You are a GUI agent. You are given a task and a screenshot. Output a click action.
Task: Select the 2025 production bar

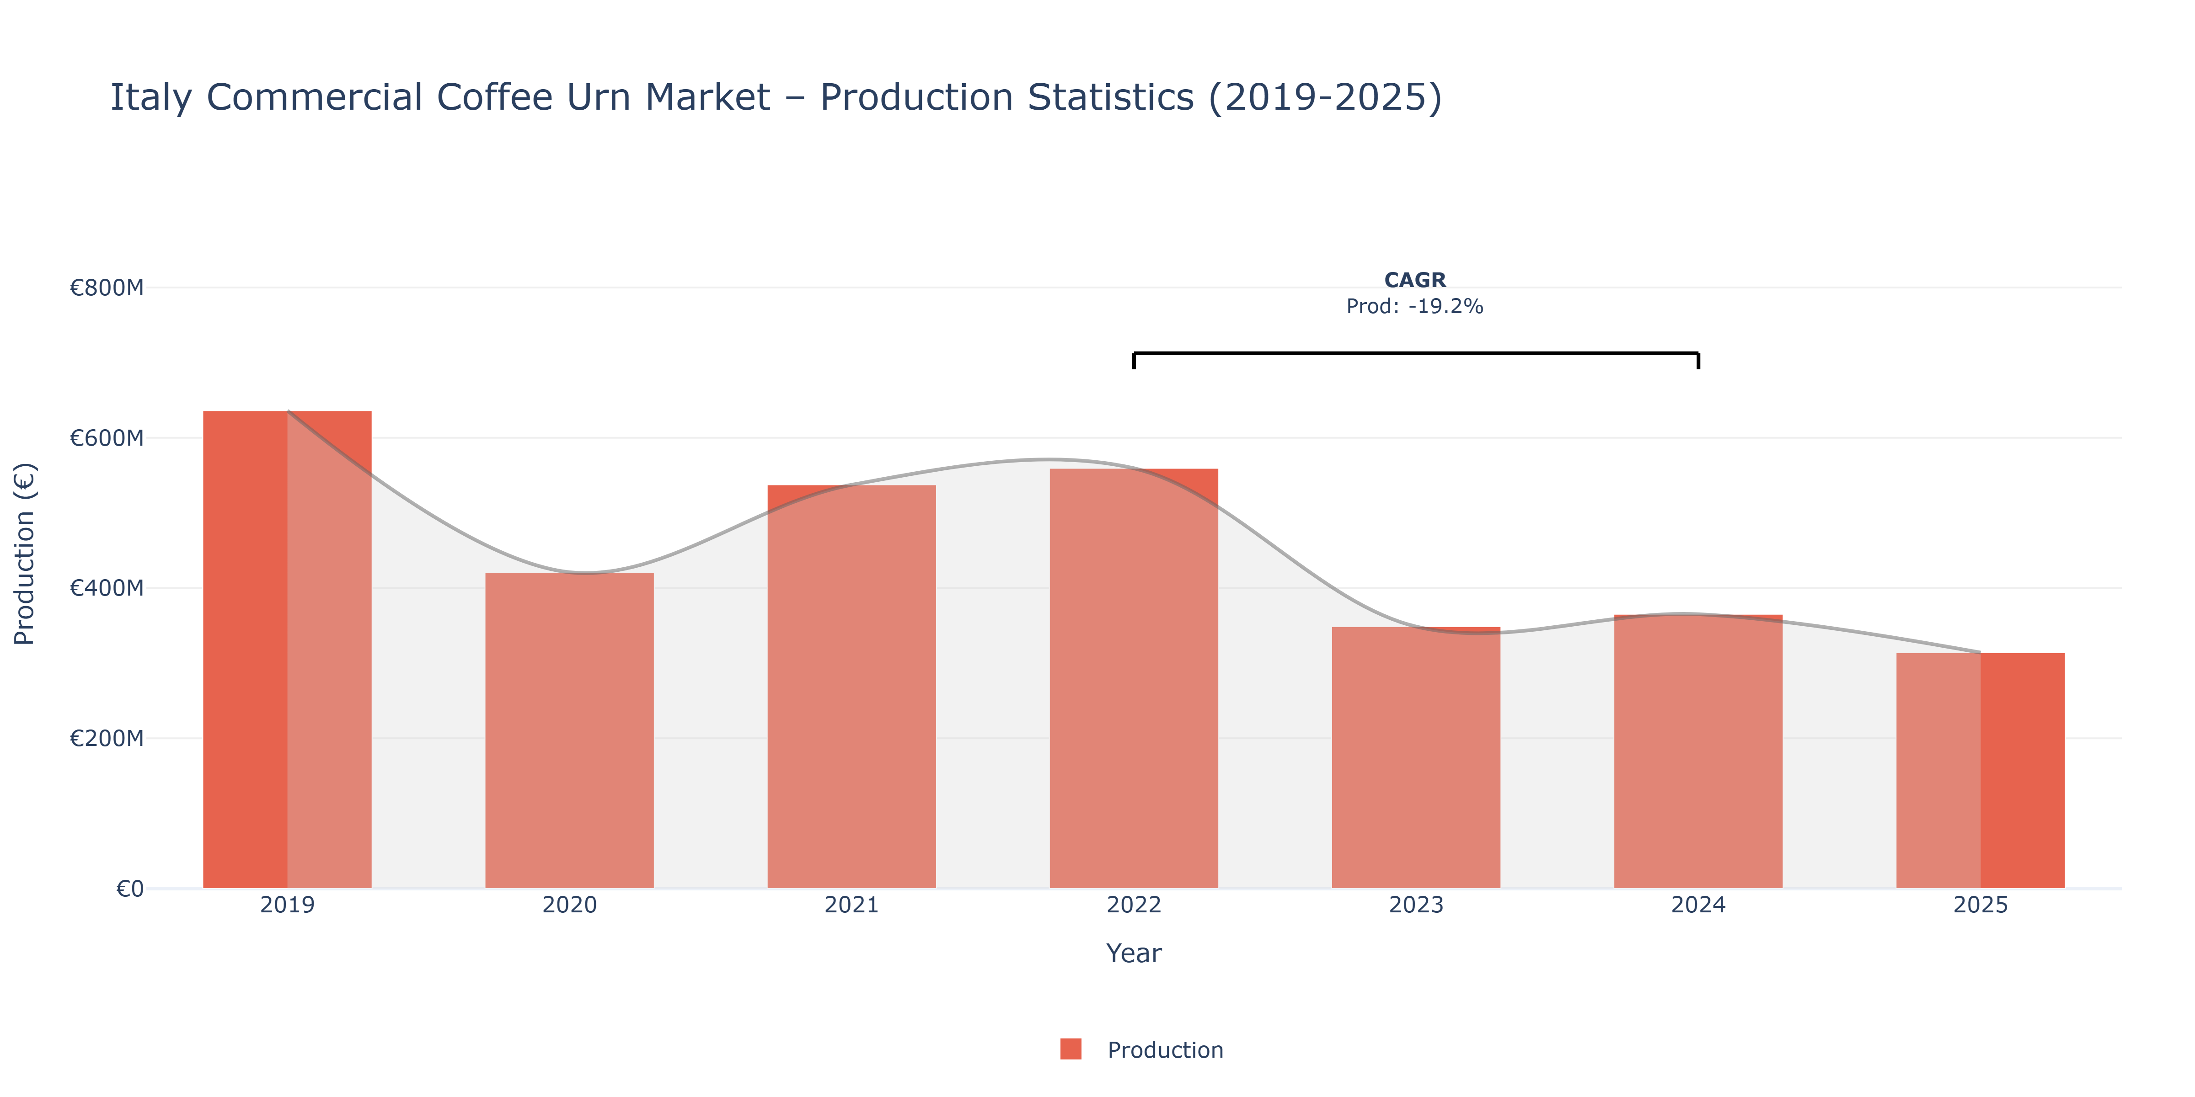coord(1980,771)
